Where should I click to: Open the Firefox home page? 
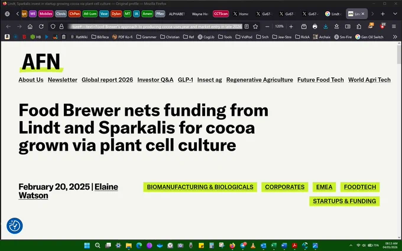point(30,27)
